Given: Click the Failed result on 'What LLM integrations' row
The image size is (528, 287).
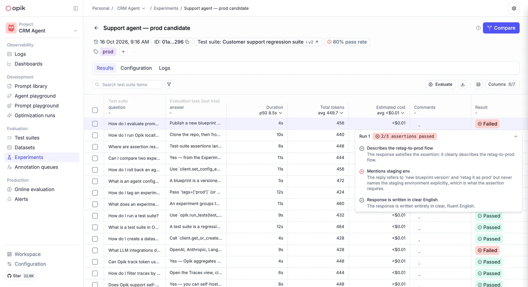Looking at the screenshot, I should (x=487, y=250).
